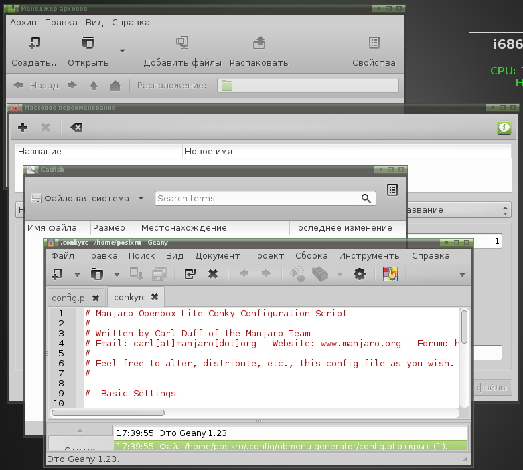Click green info icon in Bulk Rename
Image resolution: width=523 pixels, height=470 pixels.
504,128
